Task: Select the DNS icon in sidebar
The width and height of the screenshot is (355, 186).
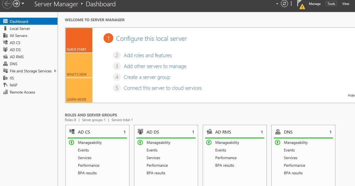Action: (5, 64)
